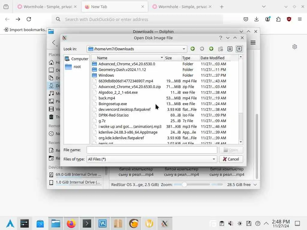This screenshot has width=307, height=230.
Task: Click file list scrollbar down arrow
Action: click(241, 142)
